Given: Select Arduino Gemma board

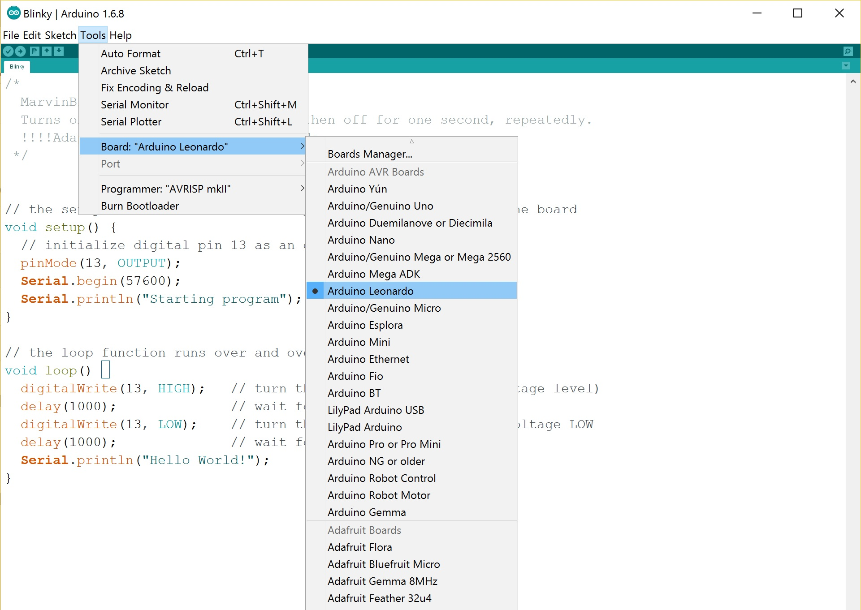Looking at the screenshot, I should click(411, 512).
